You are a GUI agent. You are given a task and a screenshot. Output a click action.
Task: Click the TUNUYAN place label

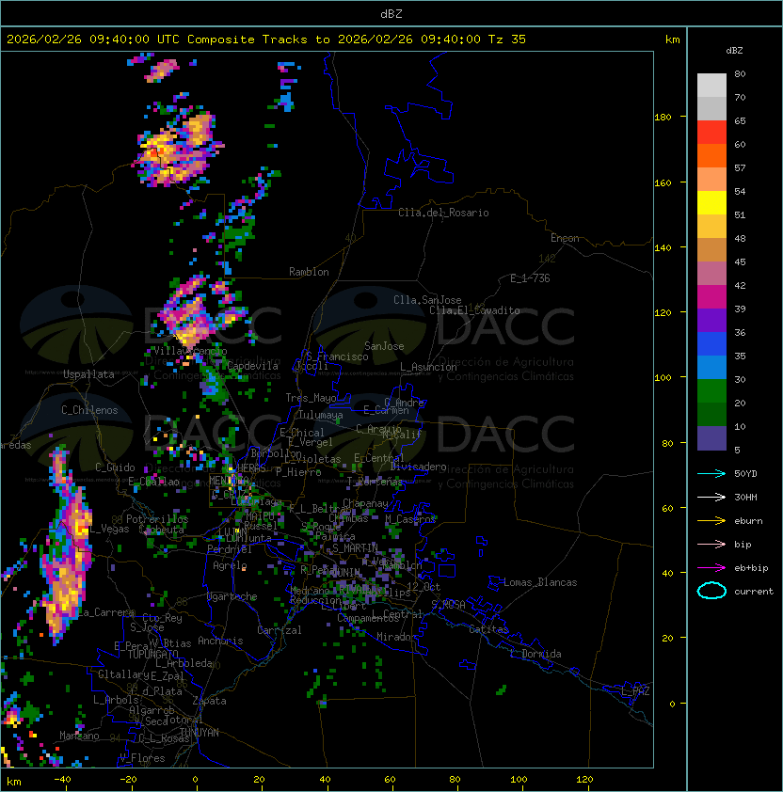pyautogui.click(x=200, y=732)
